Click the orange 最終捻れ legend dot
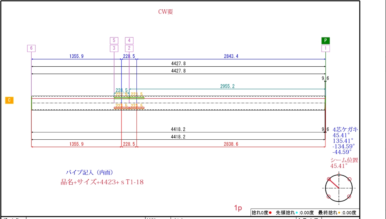 339,213
